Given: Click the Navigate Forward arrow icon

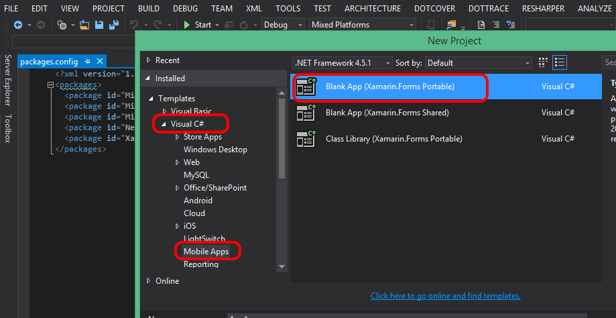Looking at the screenshot, I should (x=40, y=25).
